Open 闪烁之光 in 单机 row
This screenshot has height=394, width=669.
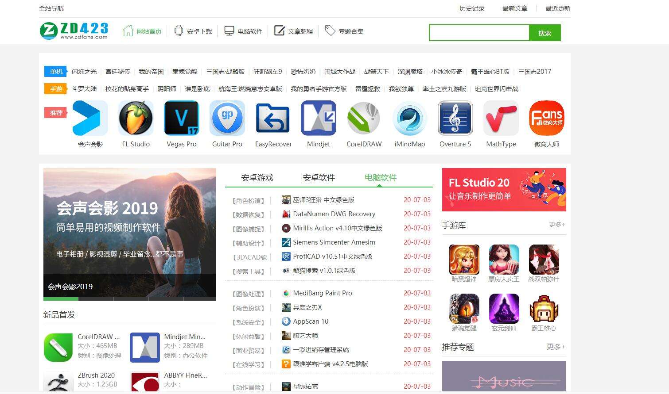pyautogui.click(x=84, y=72)
